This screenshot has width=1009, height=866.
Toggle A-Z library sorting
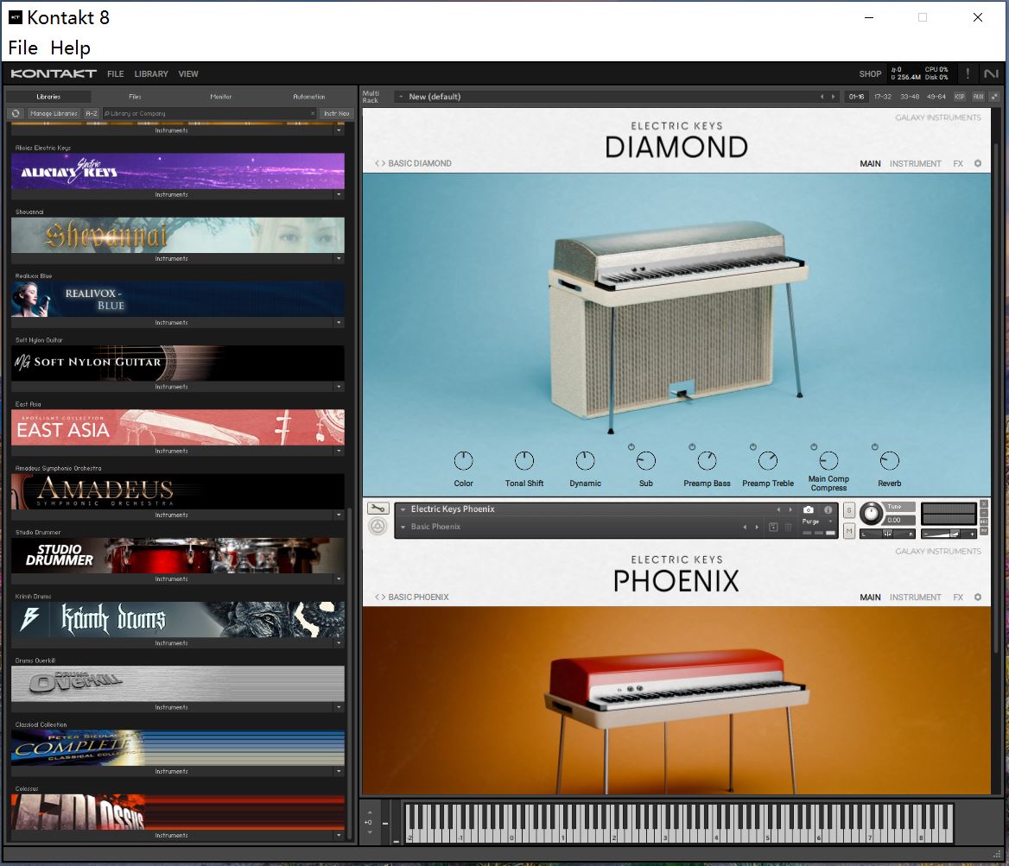(x=92, y=113)
